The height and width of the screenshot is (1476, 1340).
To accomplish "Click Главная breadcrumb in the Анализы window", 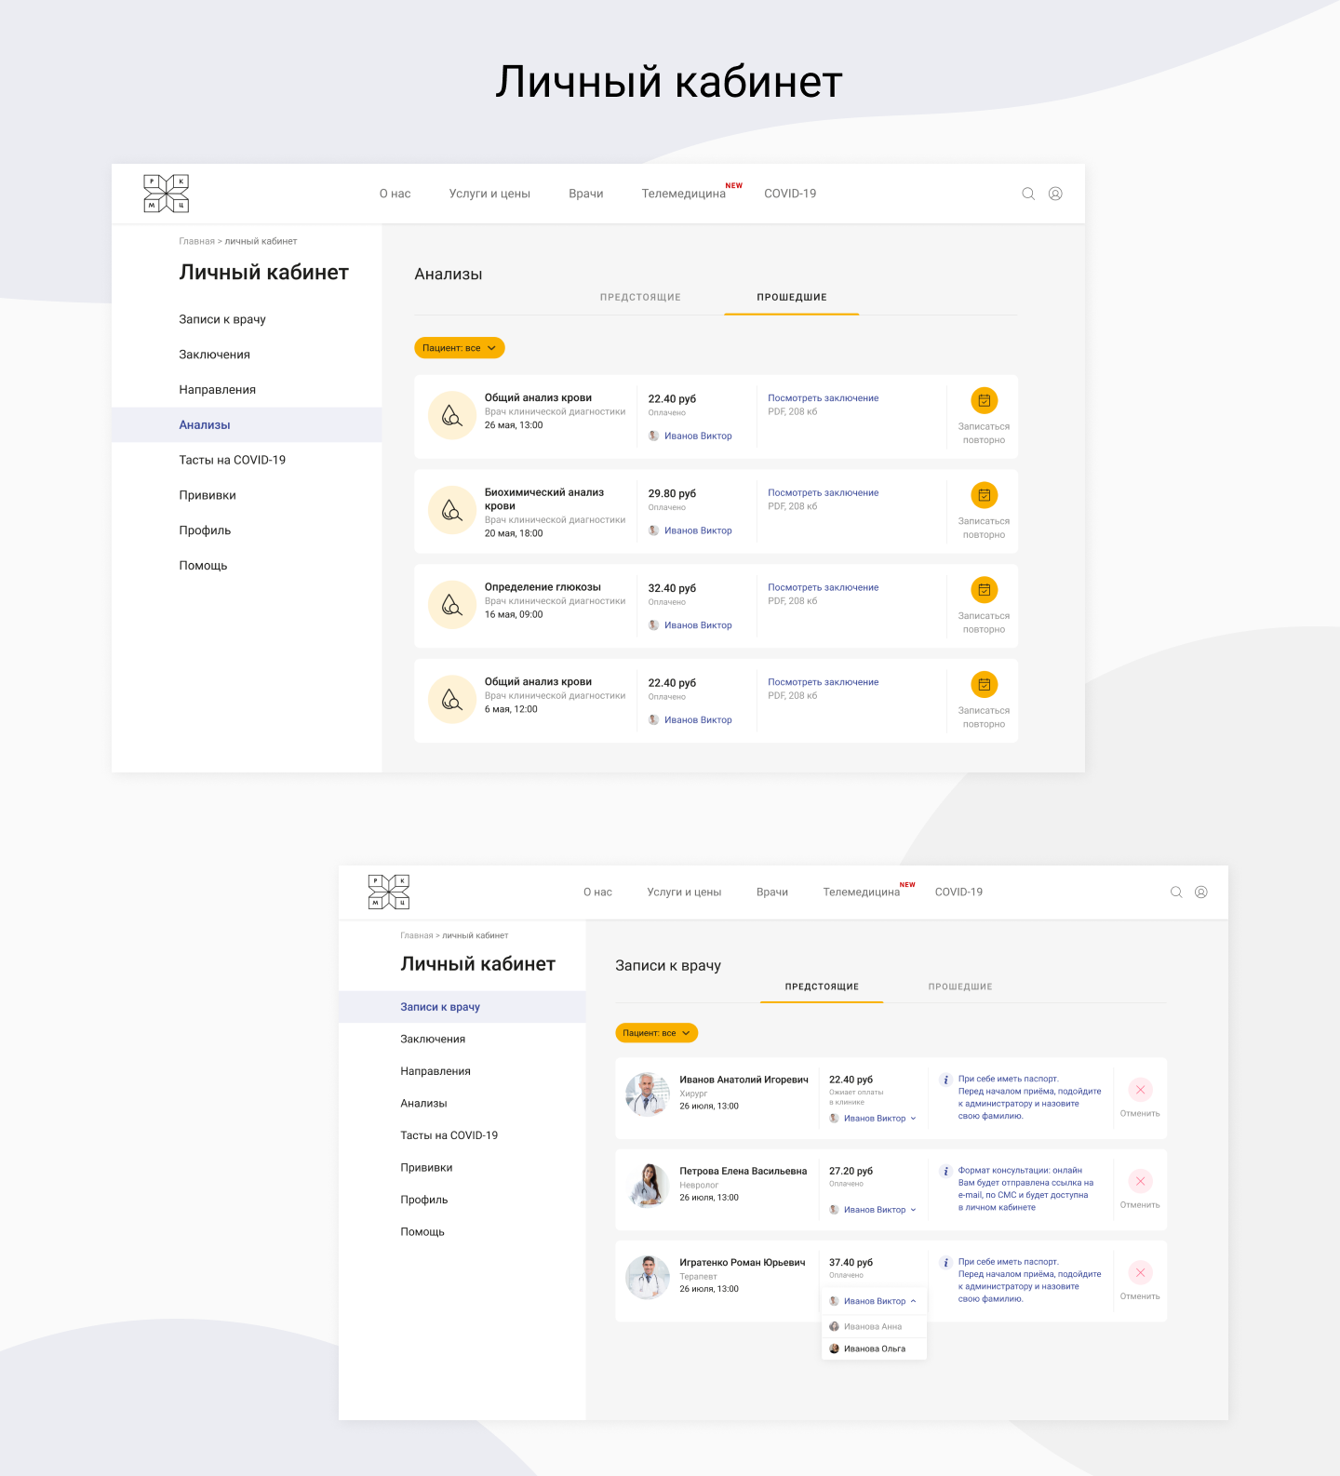I will click(x=196, y=241).
